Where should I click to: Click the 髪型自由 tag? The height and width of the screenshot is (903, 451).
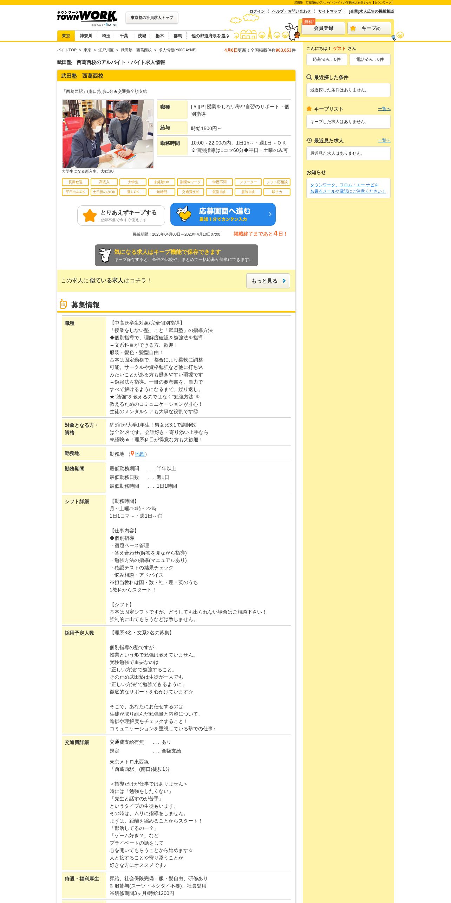[220, 192]
